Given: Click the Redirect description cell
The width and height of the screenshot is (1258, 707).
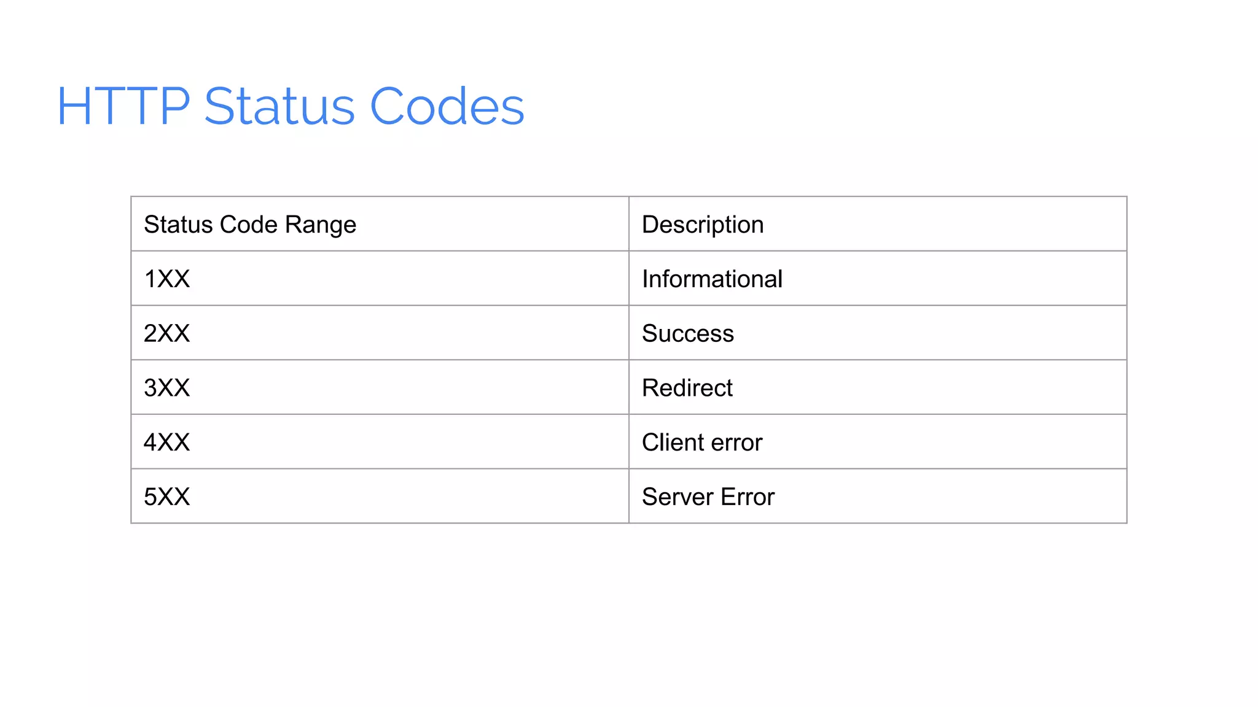Looking at the screenshot, I should click(878, 387).
